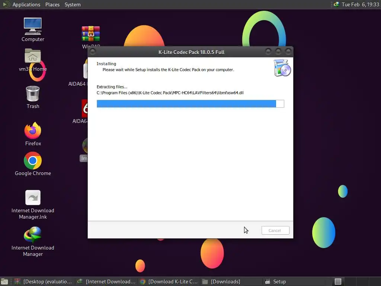This screenshot has width=381, height=286.
Task: Open the Places menu
Action: (52, 4)
